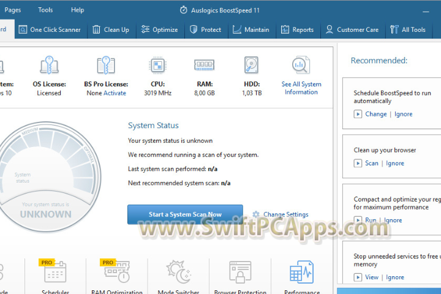Click the One Click Scanner tab icon
This screenshot has height=294, width=441.
(23, 29)
